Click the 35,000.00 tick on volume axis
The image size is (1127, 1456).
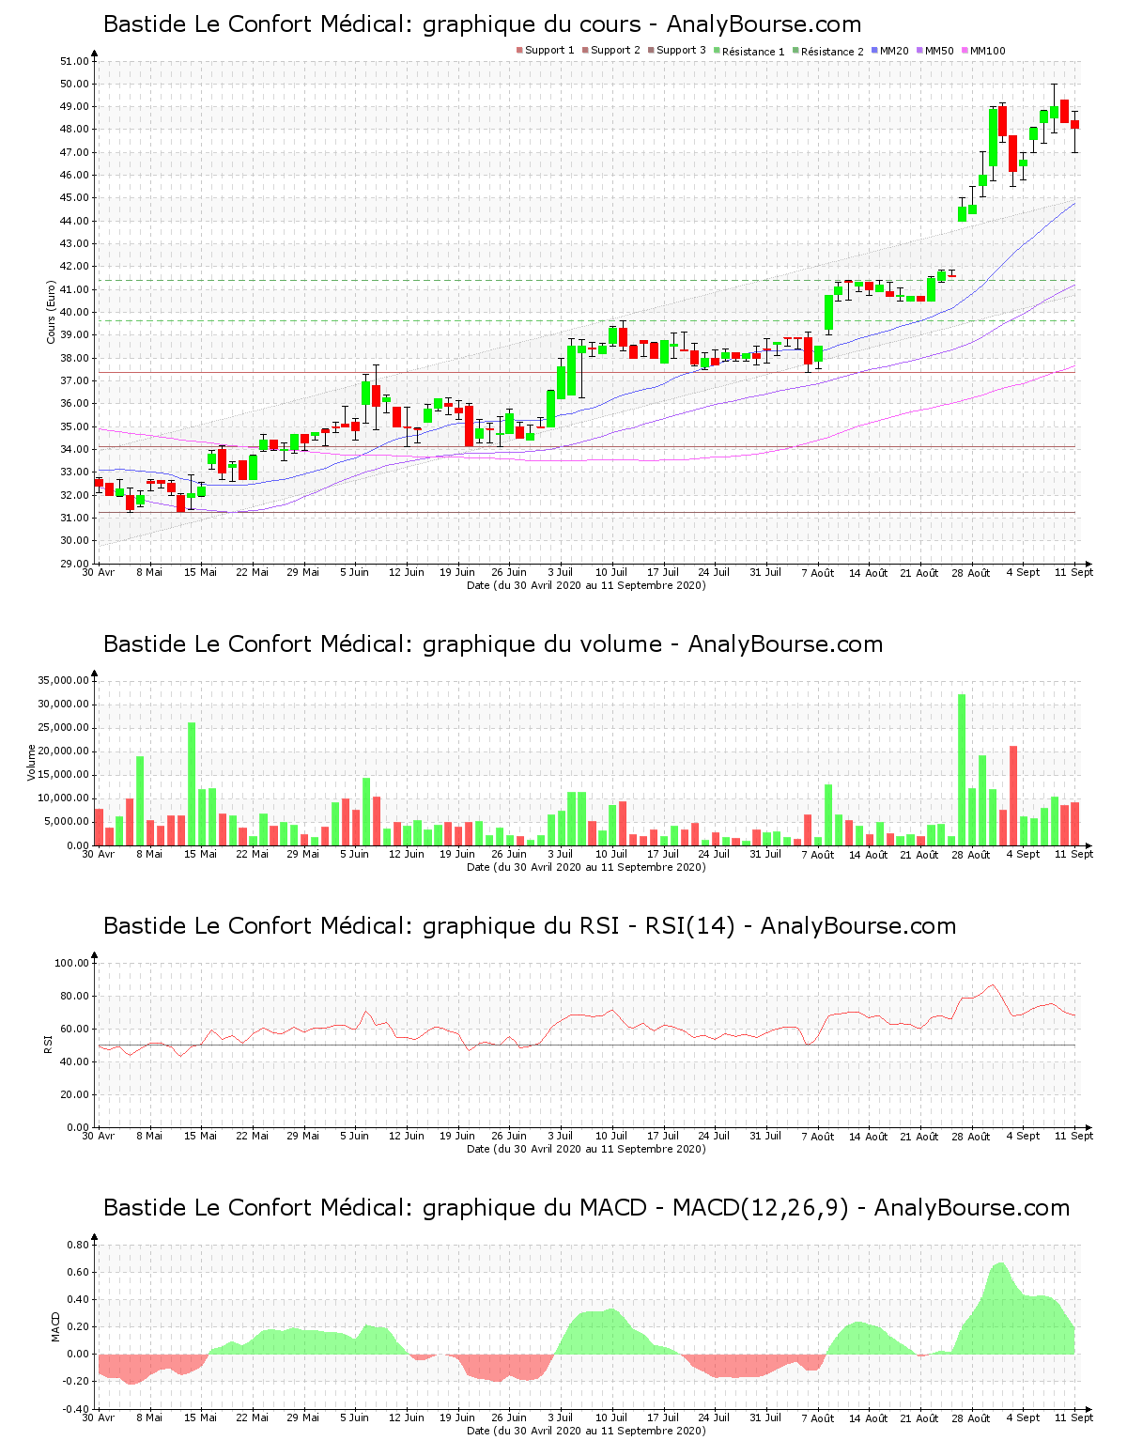click(x=64, y=680)
